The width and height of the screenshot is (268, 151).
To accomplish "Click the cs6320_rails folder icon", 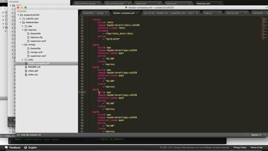I will click(24, 18).
